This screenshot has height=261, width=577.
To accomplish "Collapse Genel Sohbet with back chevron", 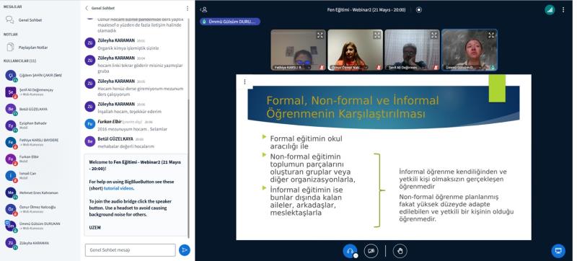I will pos(87,8).
